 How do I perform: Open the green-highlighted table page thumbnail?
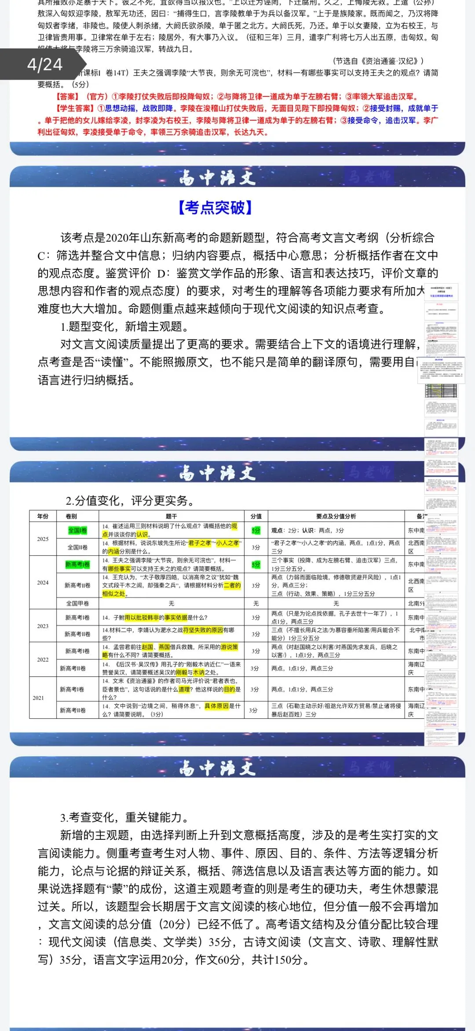[441, 391]
